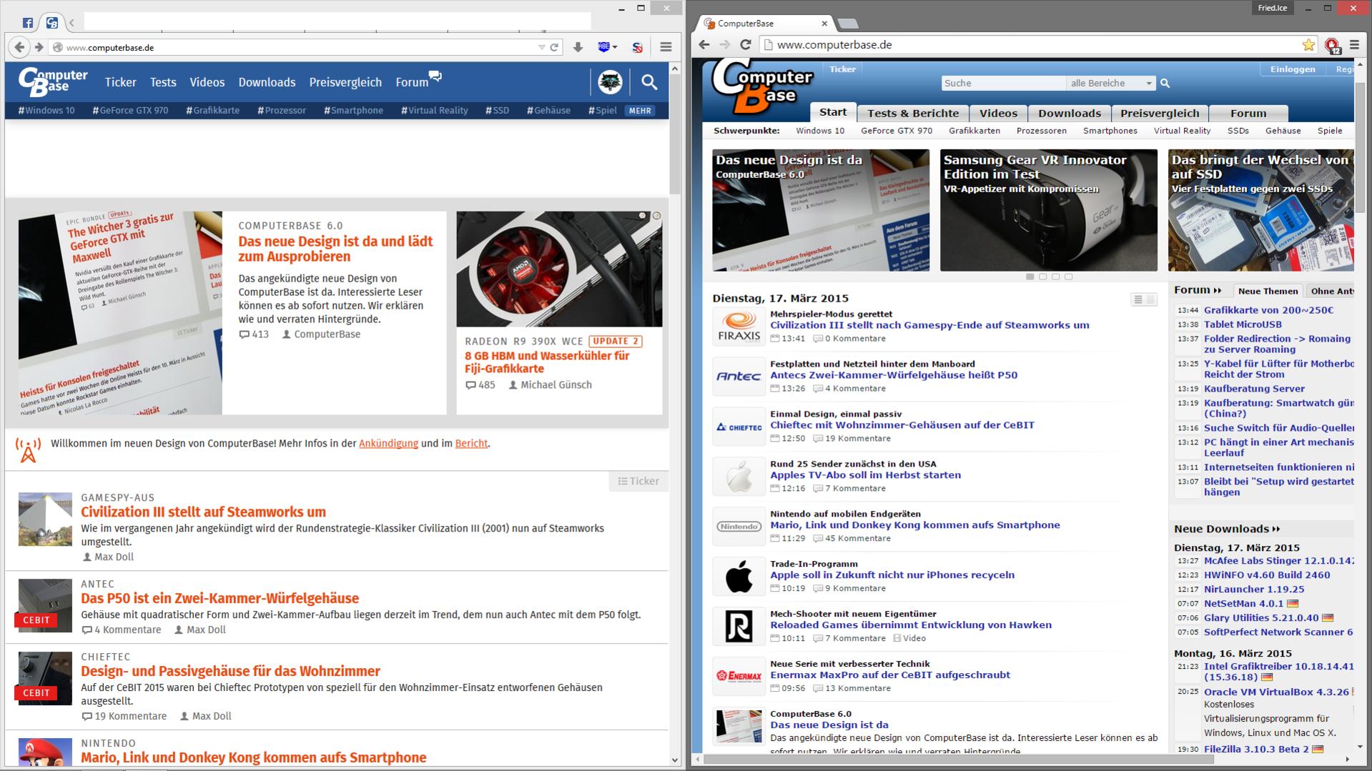Screen dimensions: 1372x771
Task: Open the alle Bereiche search scope dropdown
Action: [x=1111, y=84]
